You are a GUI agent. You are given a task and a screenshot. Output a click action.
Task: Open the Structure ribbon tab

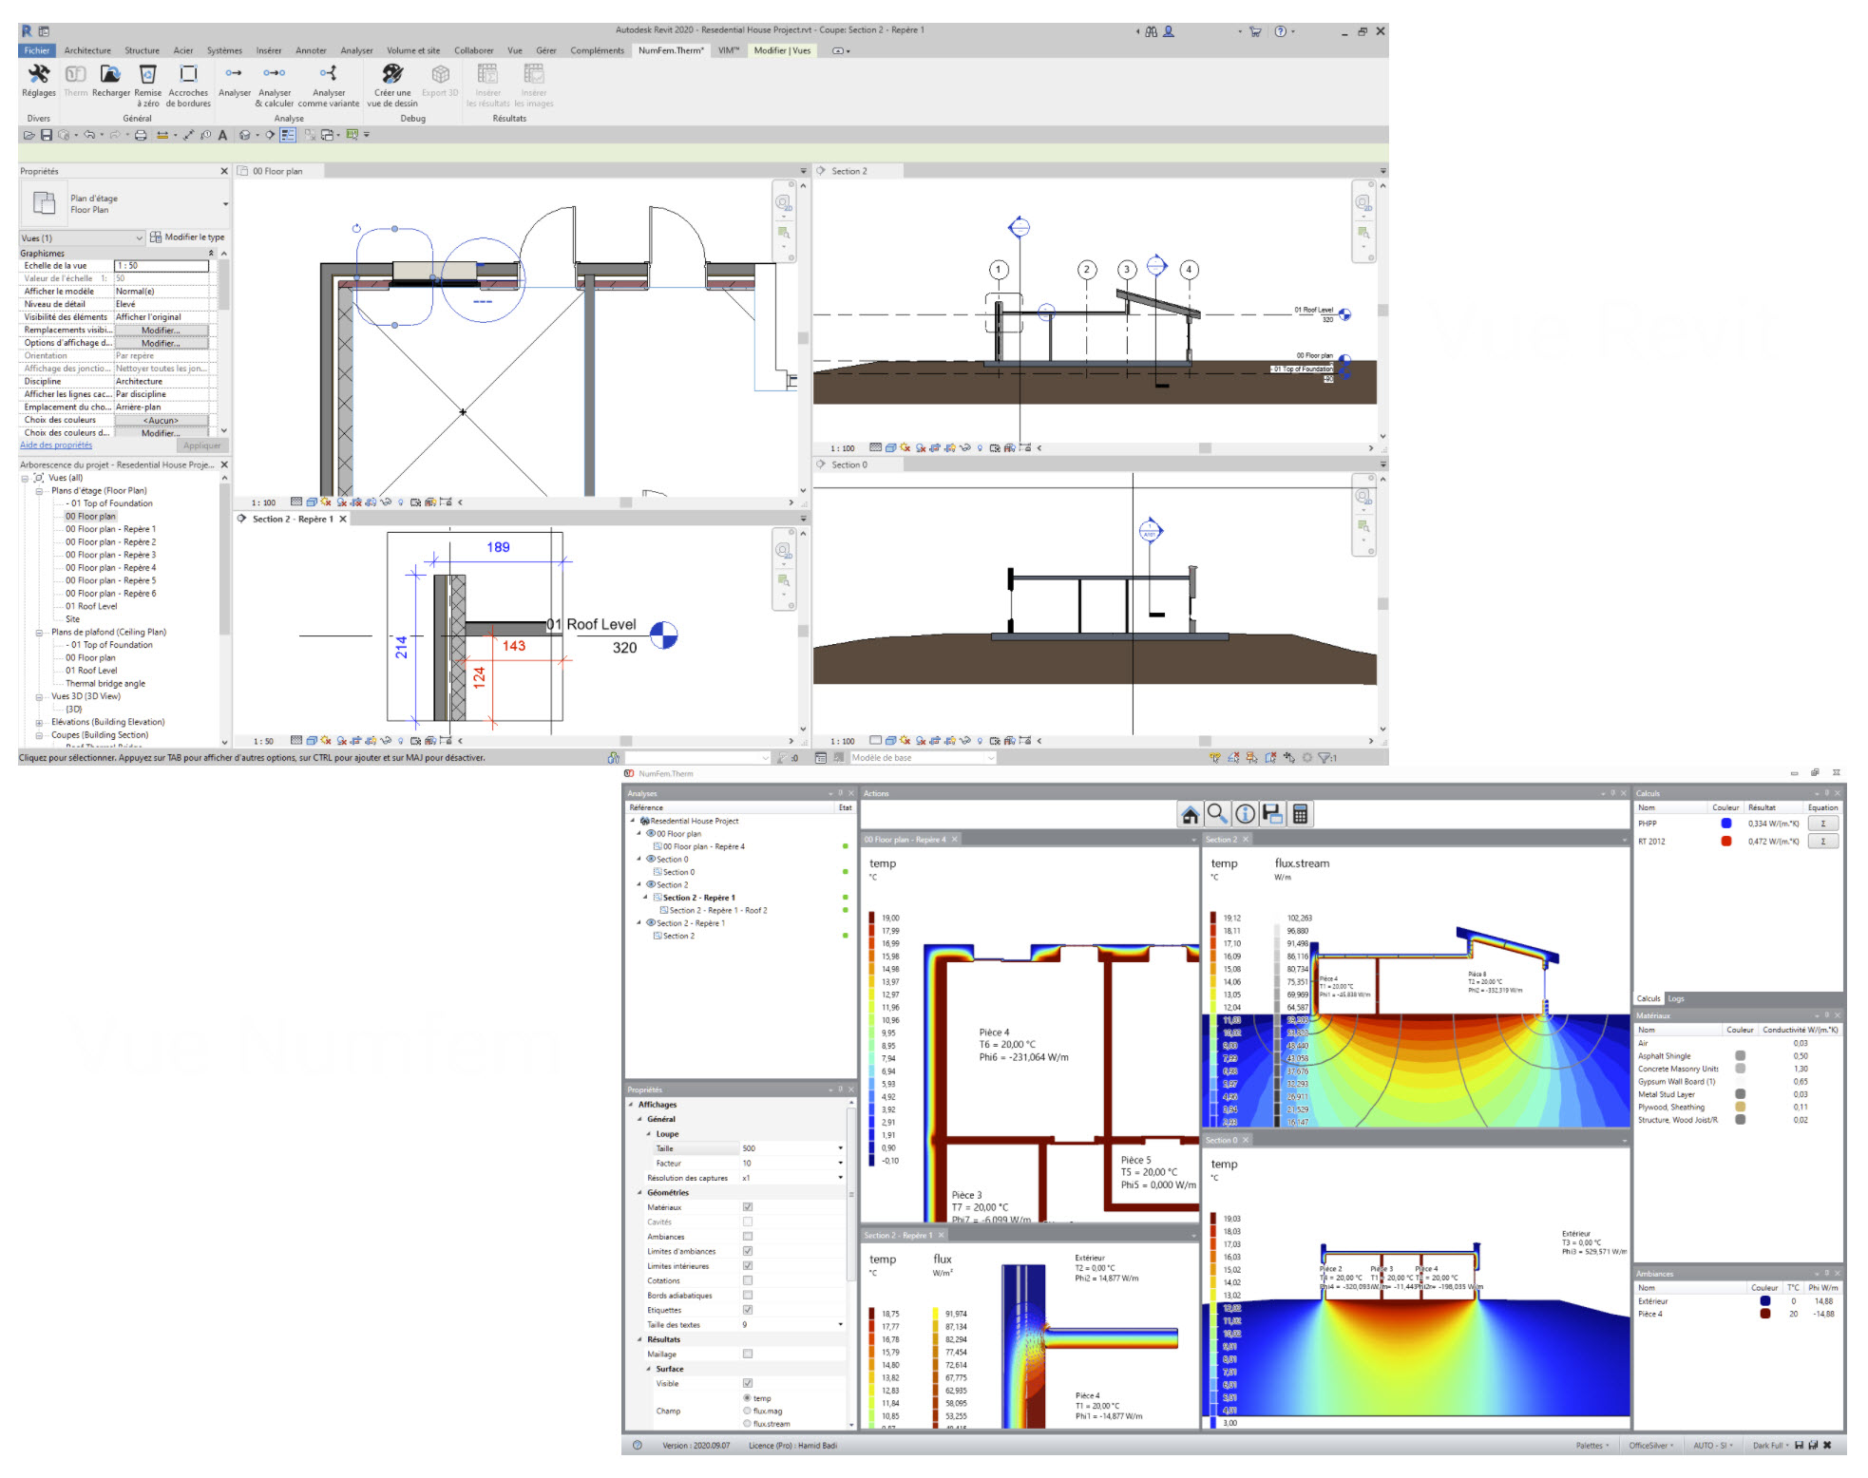[x=142, y=50]
